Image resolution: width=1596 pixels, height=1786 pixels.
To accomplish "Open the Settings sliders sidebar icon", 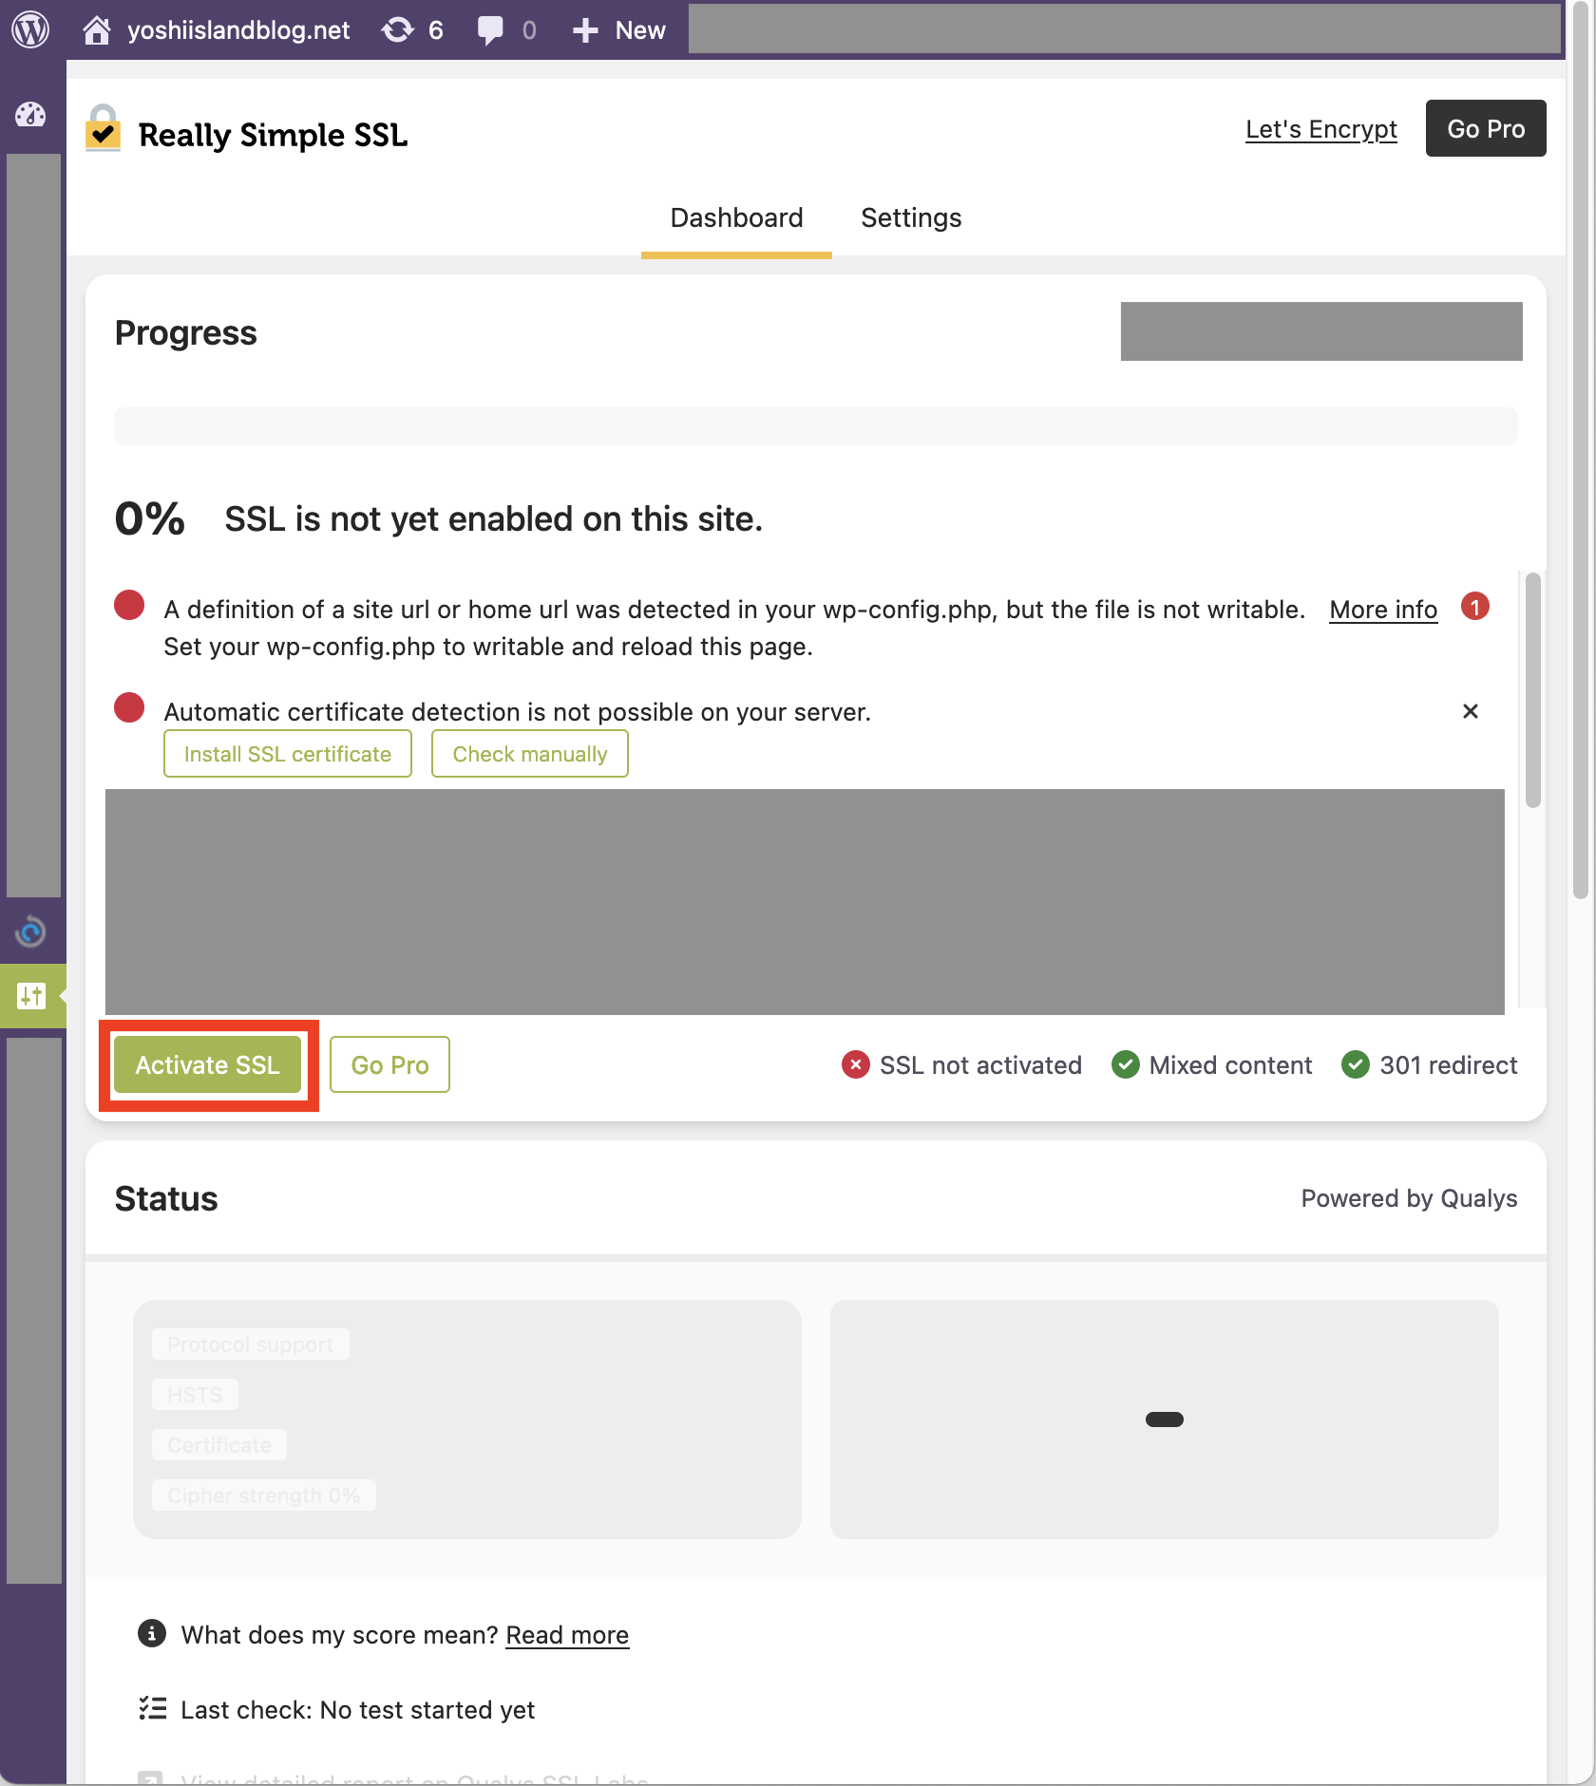I will [31, 996].
